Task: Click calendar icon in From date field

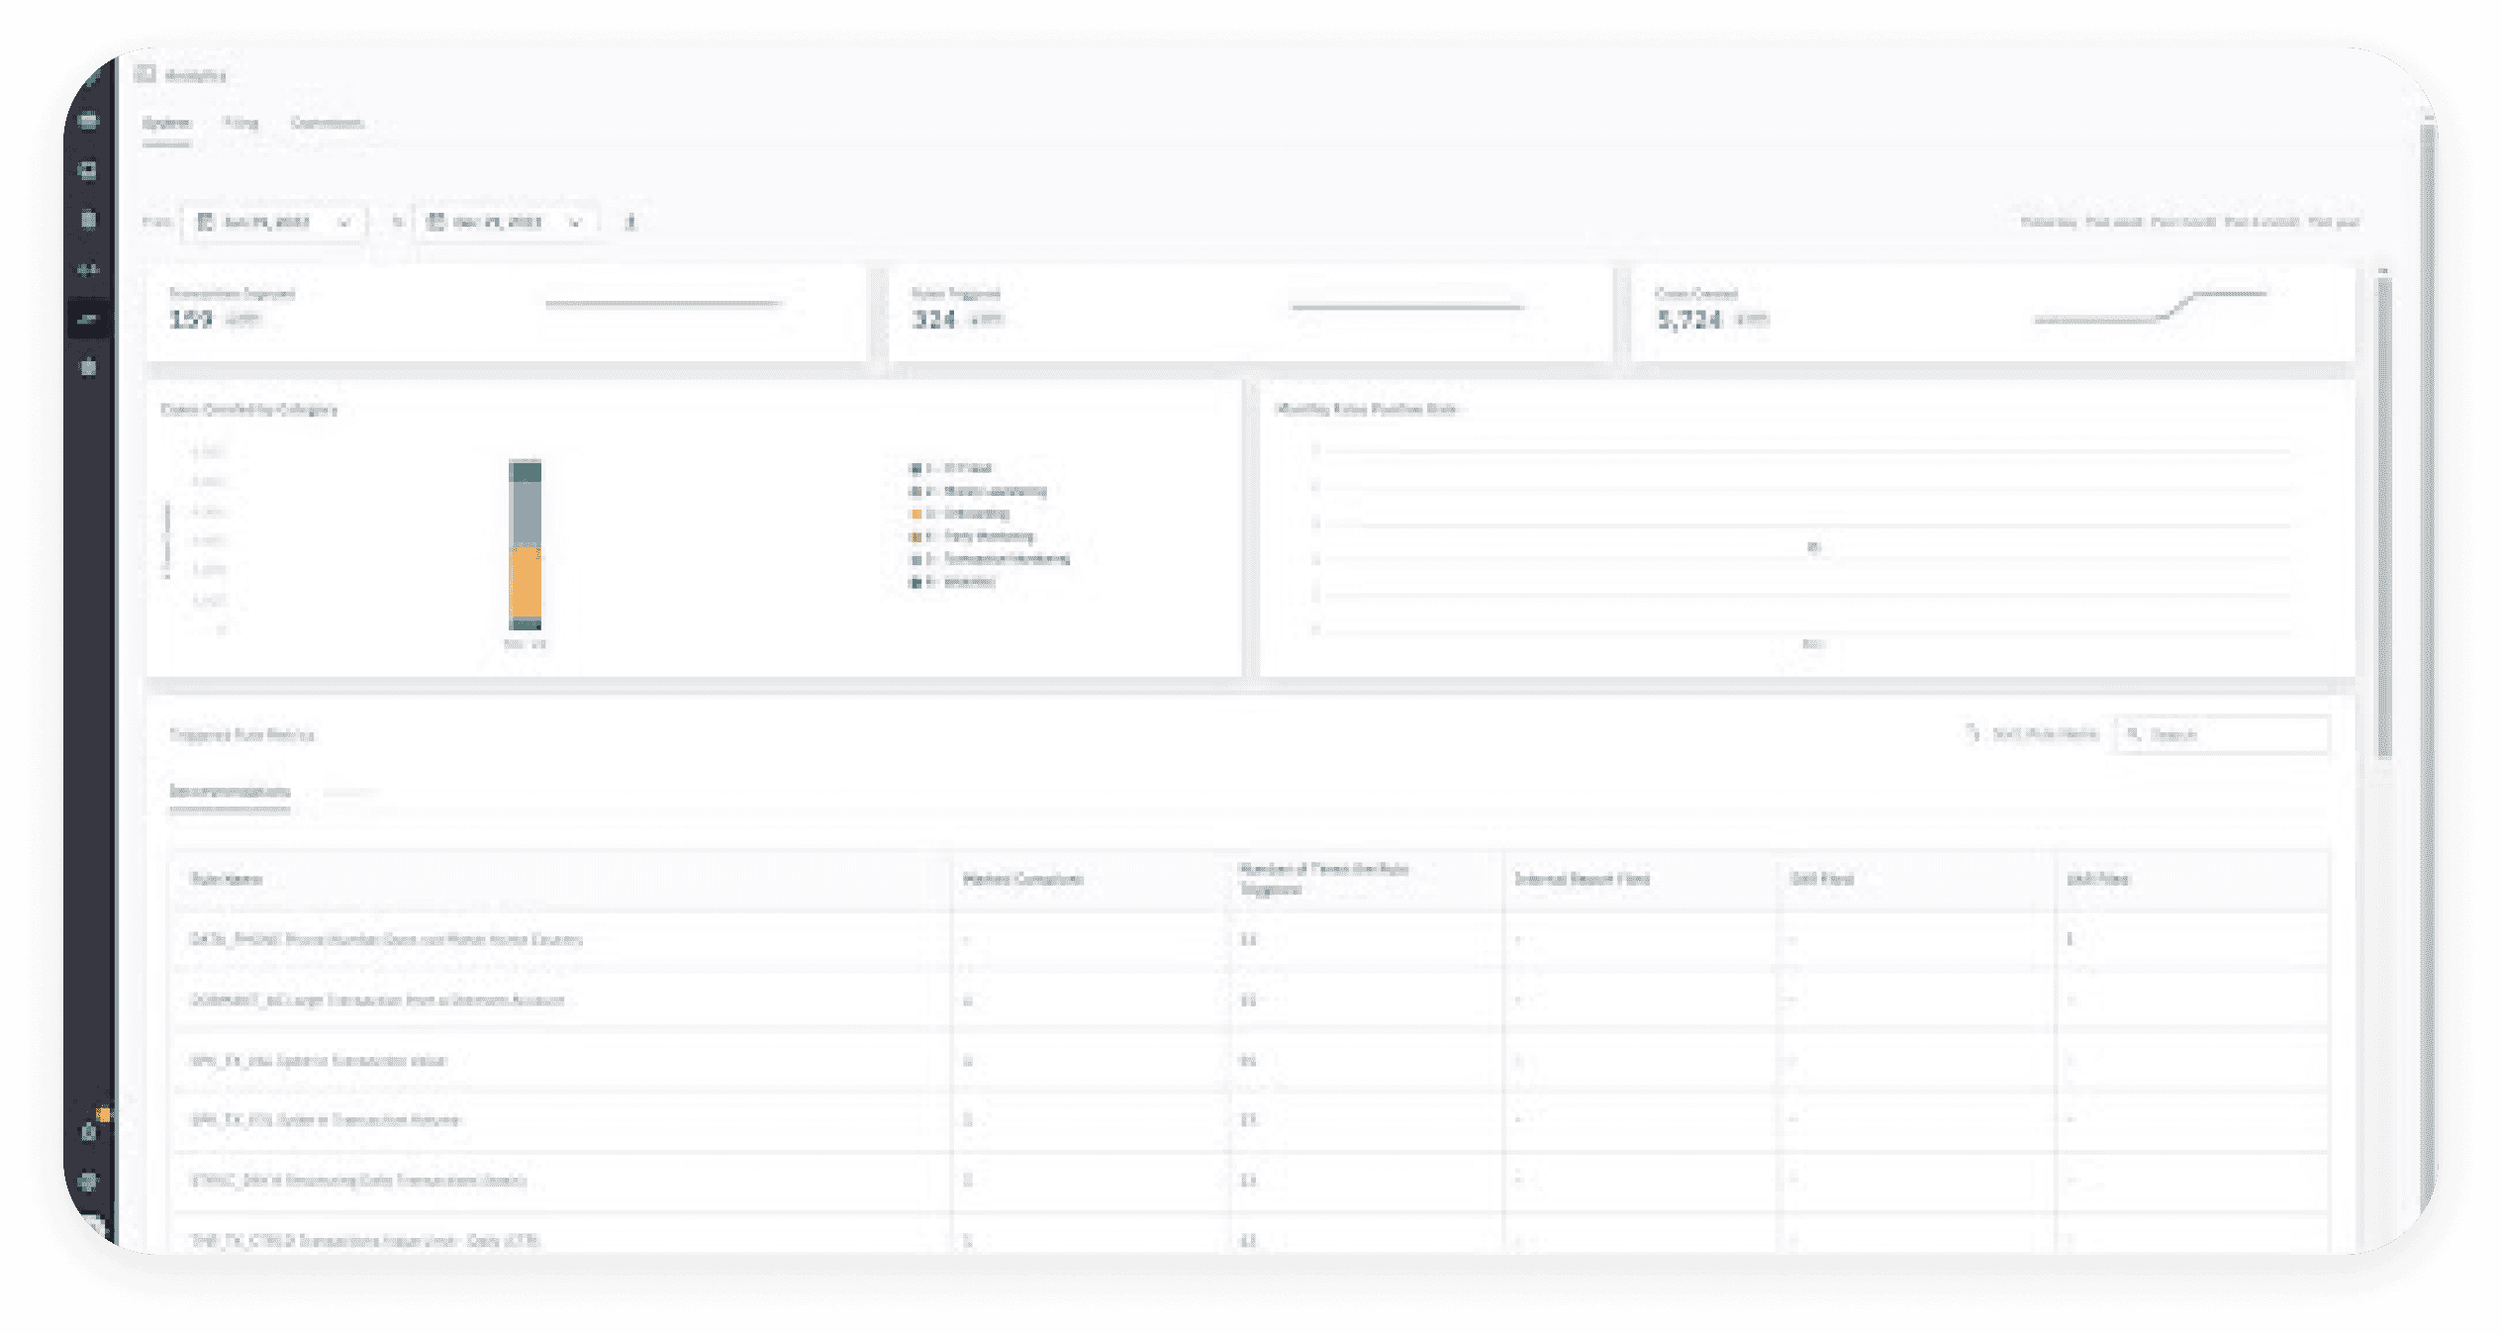Action: (206, 222)
